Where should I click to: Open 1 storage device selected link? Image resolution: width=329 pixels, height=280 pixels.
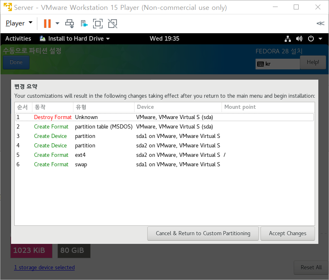[44, 267]
